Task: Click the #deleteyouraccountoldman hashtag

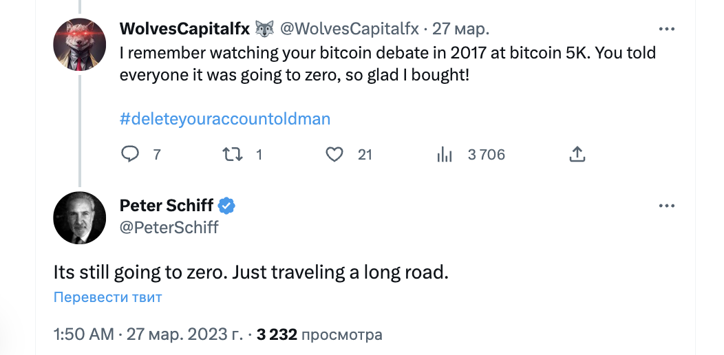Action: coord(225,119)
